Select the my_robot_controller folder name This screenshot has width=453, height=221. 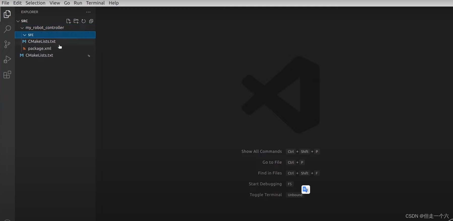click(x=45, y=28)
